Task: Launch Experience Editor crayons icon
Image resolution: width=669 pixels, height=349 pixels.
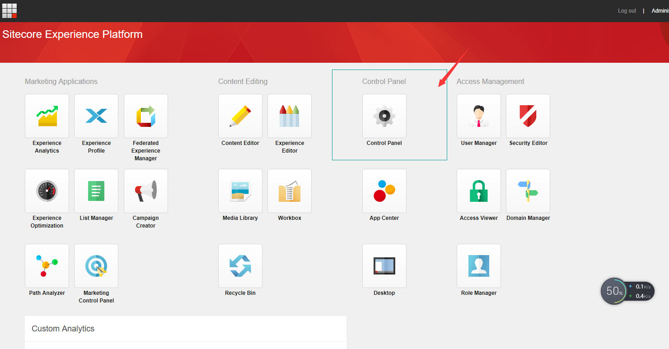Action: pyautogui.click(x=290, y=116)
